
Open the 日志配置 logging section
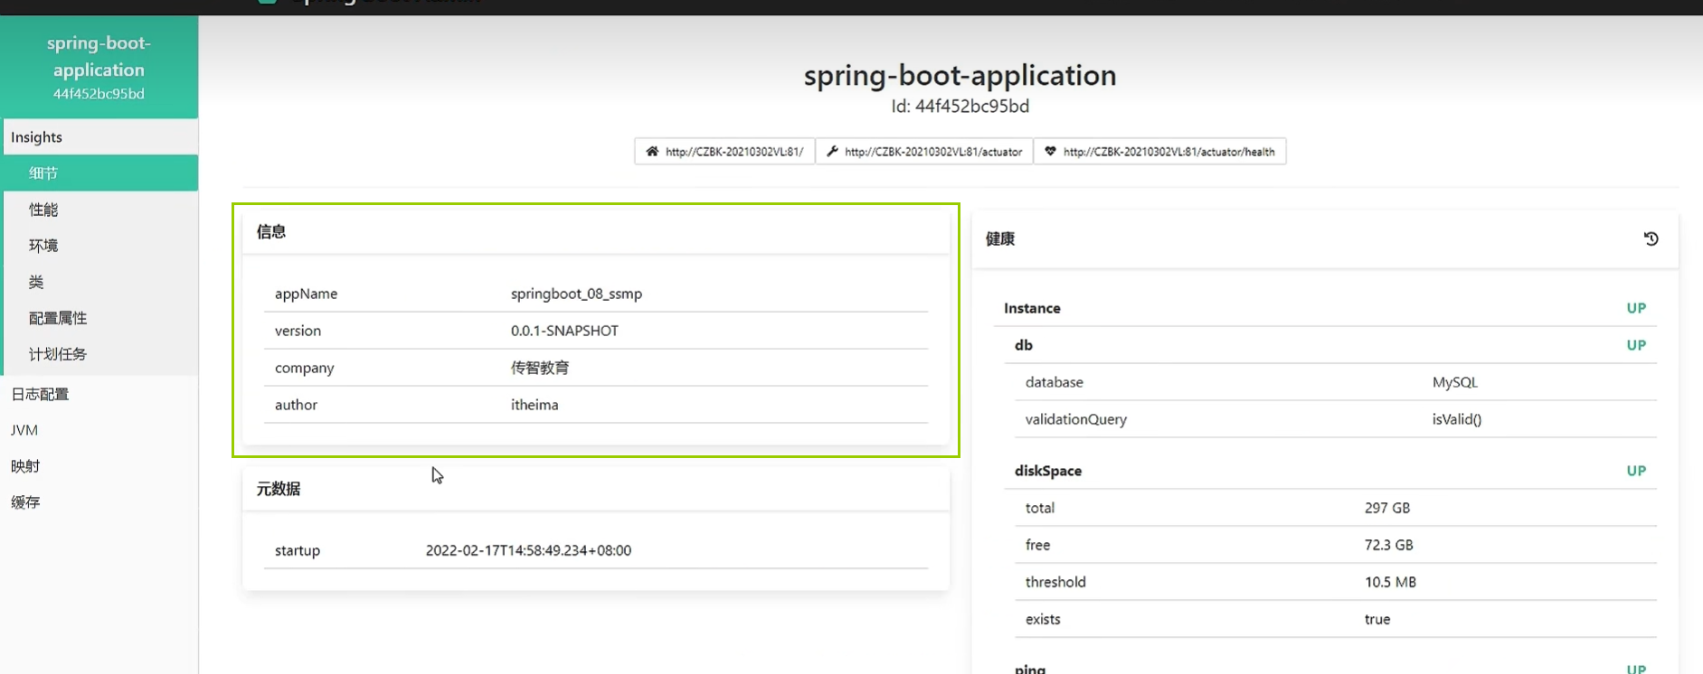(x=40, y=394)
